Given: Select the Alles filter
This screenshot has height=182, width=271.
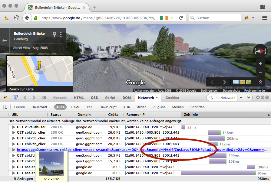Looking at the screenshot, I should tap(60, 107).
